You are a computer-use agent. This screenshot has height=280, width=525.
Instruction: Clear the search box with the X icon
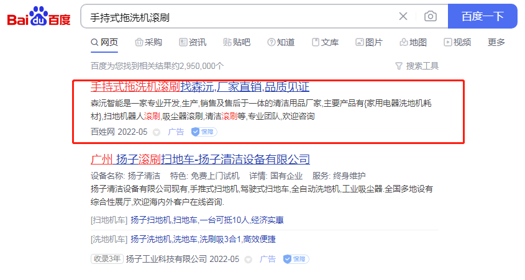click(403, 16)
